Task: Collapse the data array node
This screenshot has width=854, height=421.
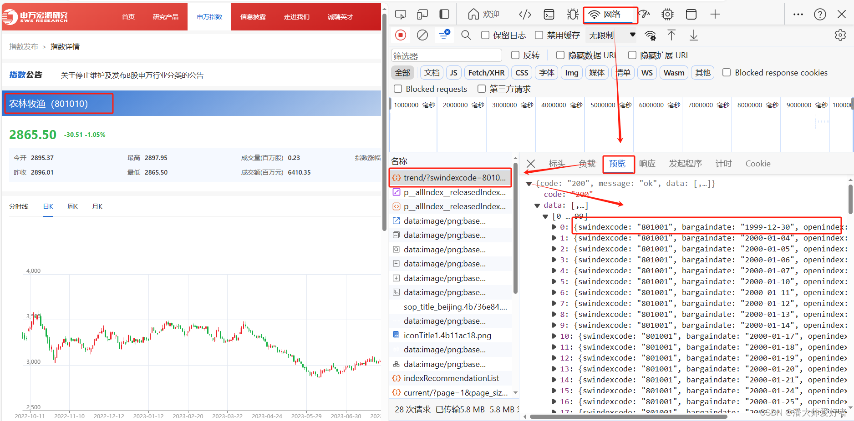Action: click(x=537, y=205)
